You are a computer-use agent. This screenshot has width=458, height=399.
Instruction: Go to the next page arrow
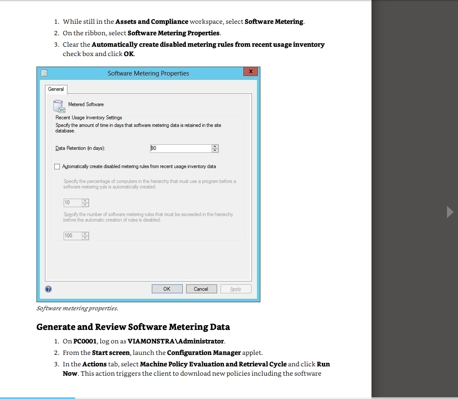click(x=450, y=212)
